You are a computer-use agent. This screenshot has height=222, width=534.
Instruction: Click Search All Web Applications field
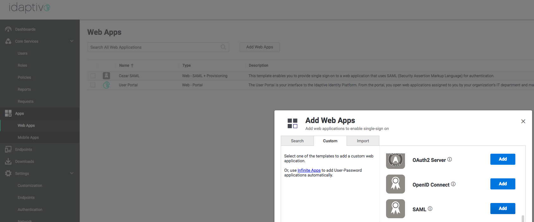click(x=158, y=47)
